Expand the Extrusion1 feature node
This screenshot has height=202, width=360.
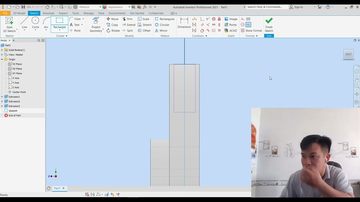tap(2, 97)
